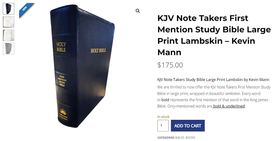Click the gold crown logo on the spine
This screenshot has width=274, height=141.
click(63, 111)
